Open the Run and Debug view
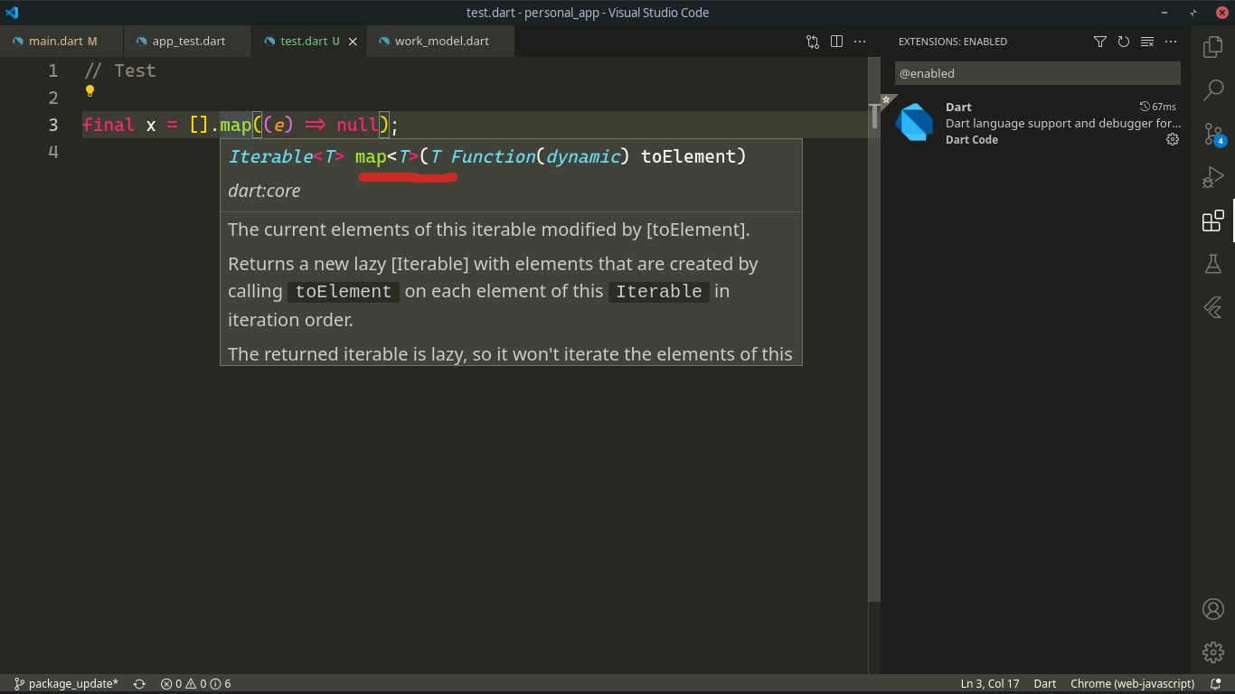The image size is (1235, 694). 1212,177
